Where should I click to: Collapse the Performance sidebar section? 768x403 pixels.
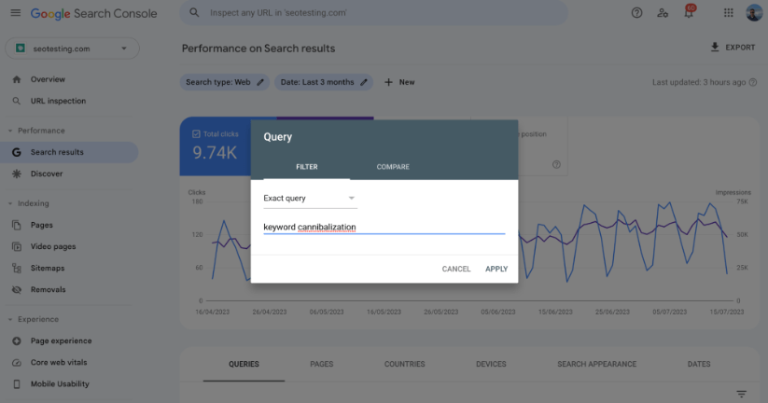point(10,131)
